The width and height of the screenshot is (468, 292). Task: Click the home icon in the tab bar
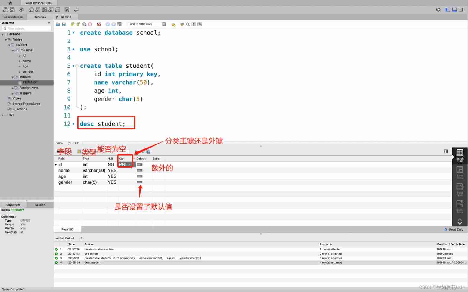click(10, 3)
